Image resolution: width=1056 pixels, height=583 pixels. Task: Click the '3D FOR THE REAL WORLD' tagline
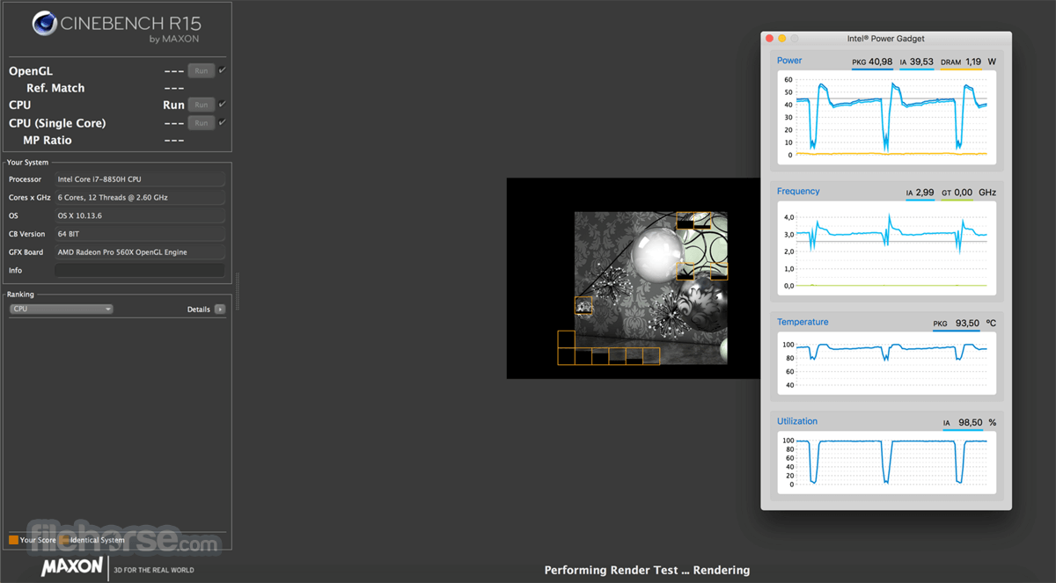154,571
